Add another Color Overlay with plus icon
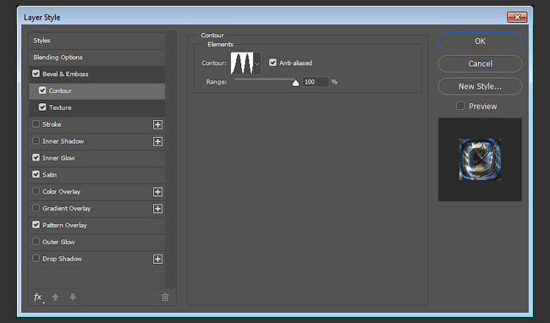Screen dimensions: 550x323 coord(158,192)
